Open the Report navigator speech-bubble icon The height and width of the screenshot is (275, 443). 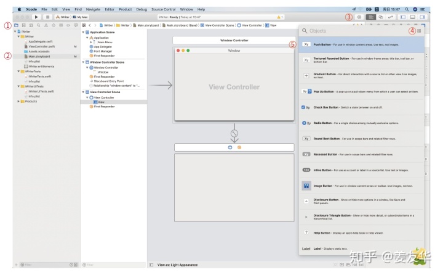tap(76, 25)
